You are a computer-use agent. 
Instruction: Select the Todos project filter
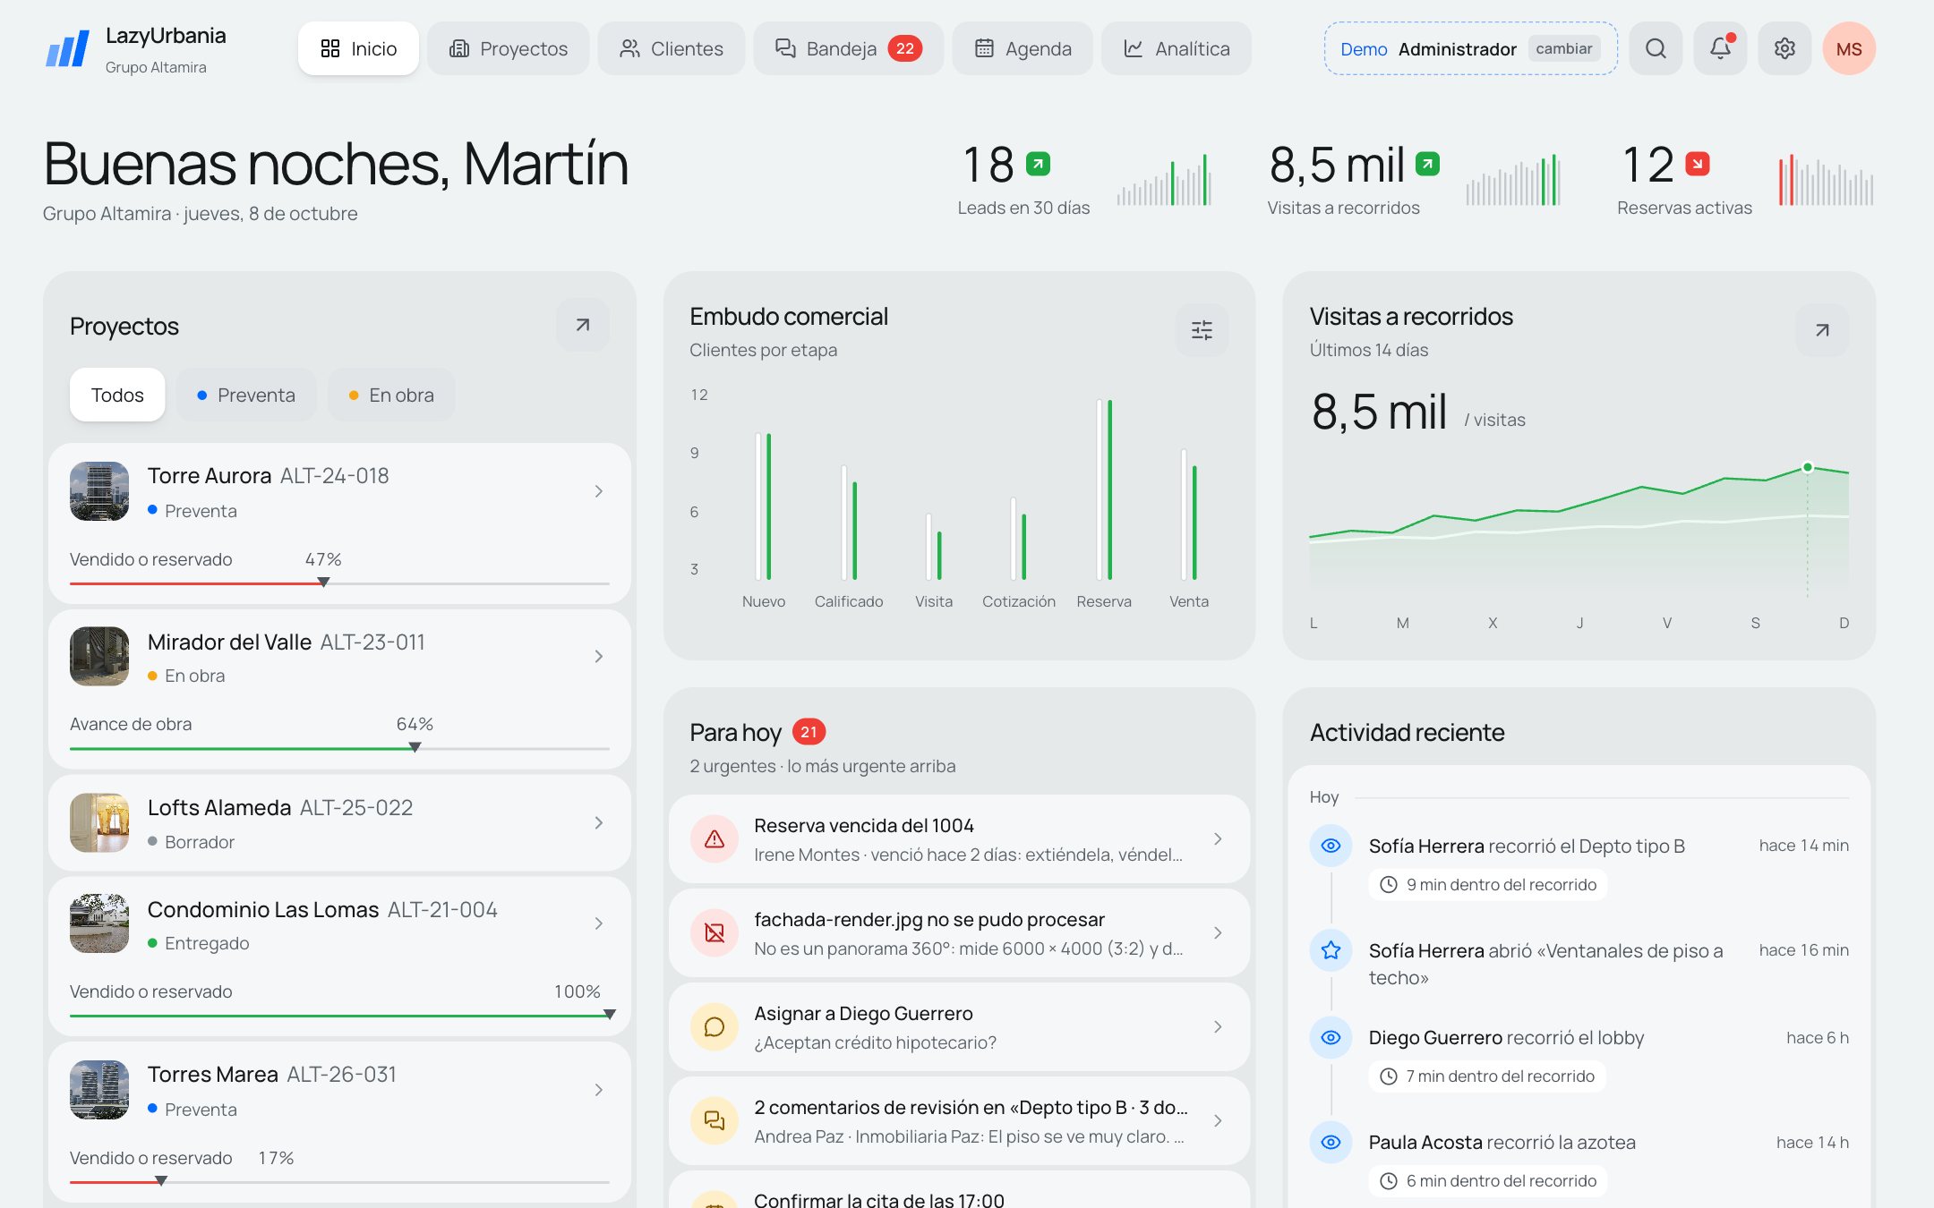click(x=117, y=395)
